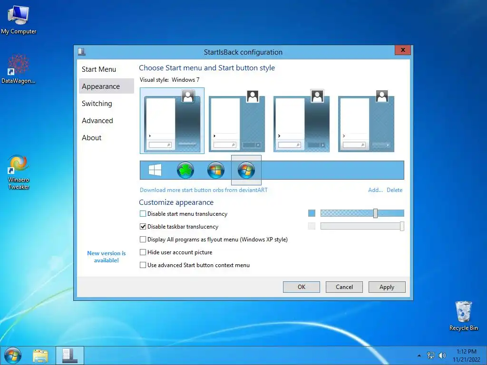Click the taskbar Start orb

click(13, 355)
